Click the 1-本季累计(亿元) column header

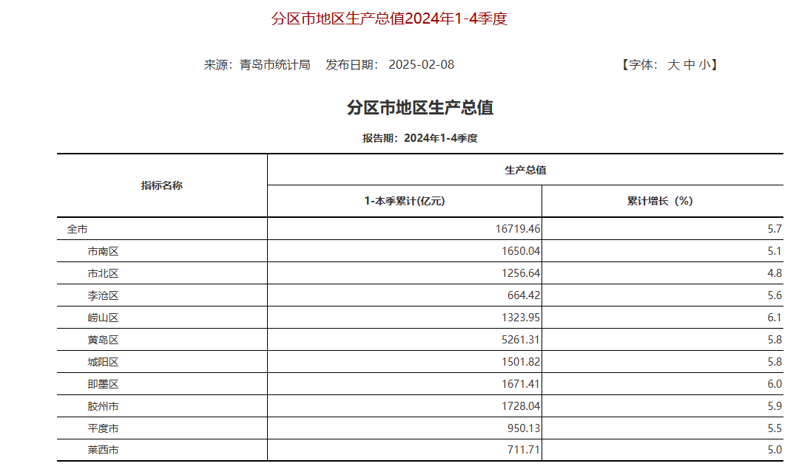tap(405, 201)
